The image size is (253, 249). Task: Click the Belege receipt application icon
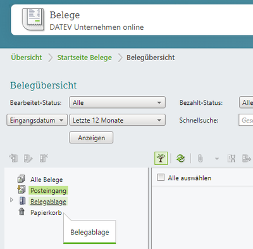pos(34,20)
